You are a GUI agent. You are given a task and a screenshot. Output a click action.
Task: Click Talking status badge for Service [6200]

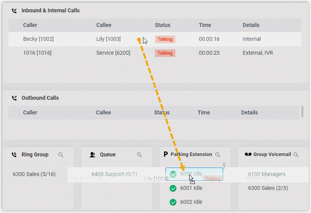point(165,53)
